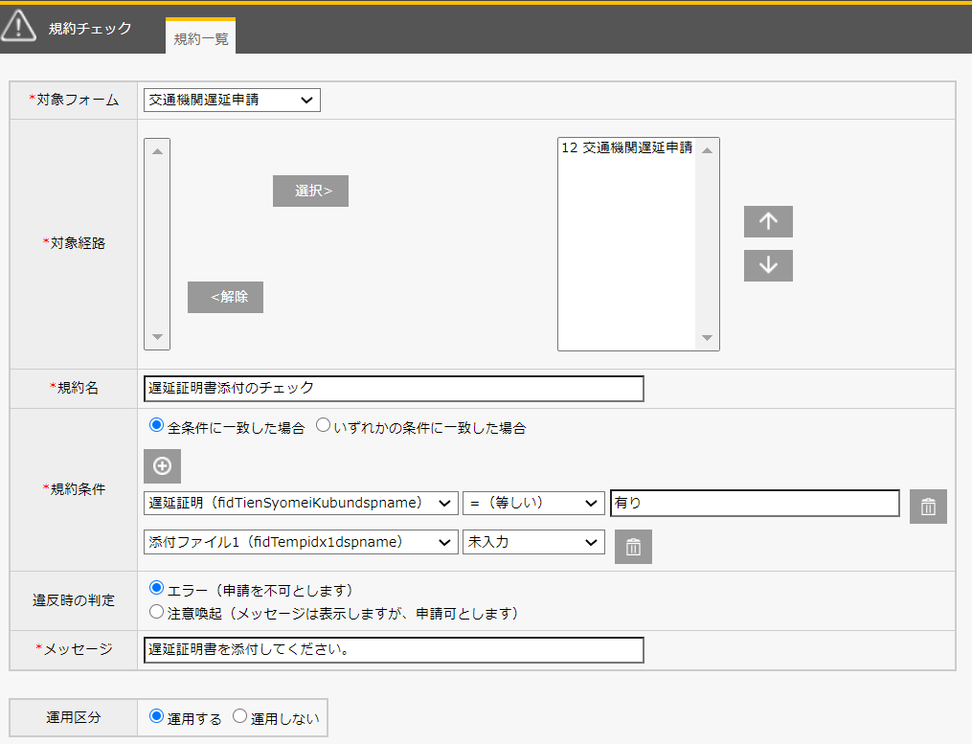Select 注意喚起 radio button
972x744 pixels.
pos(156,612)
